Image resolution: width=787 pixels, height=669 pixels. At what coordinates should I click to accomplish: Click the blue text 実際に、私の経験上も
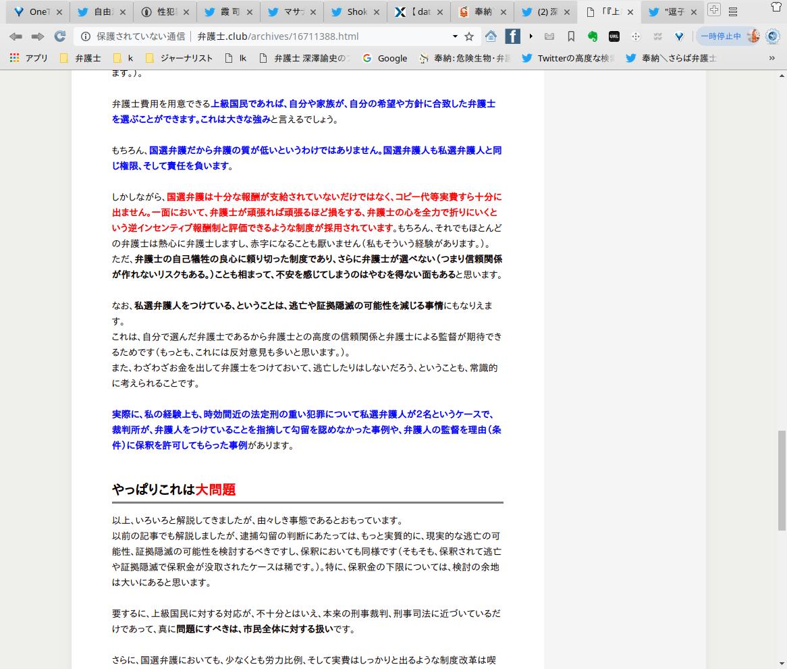tap(156, 414)
